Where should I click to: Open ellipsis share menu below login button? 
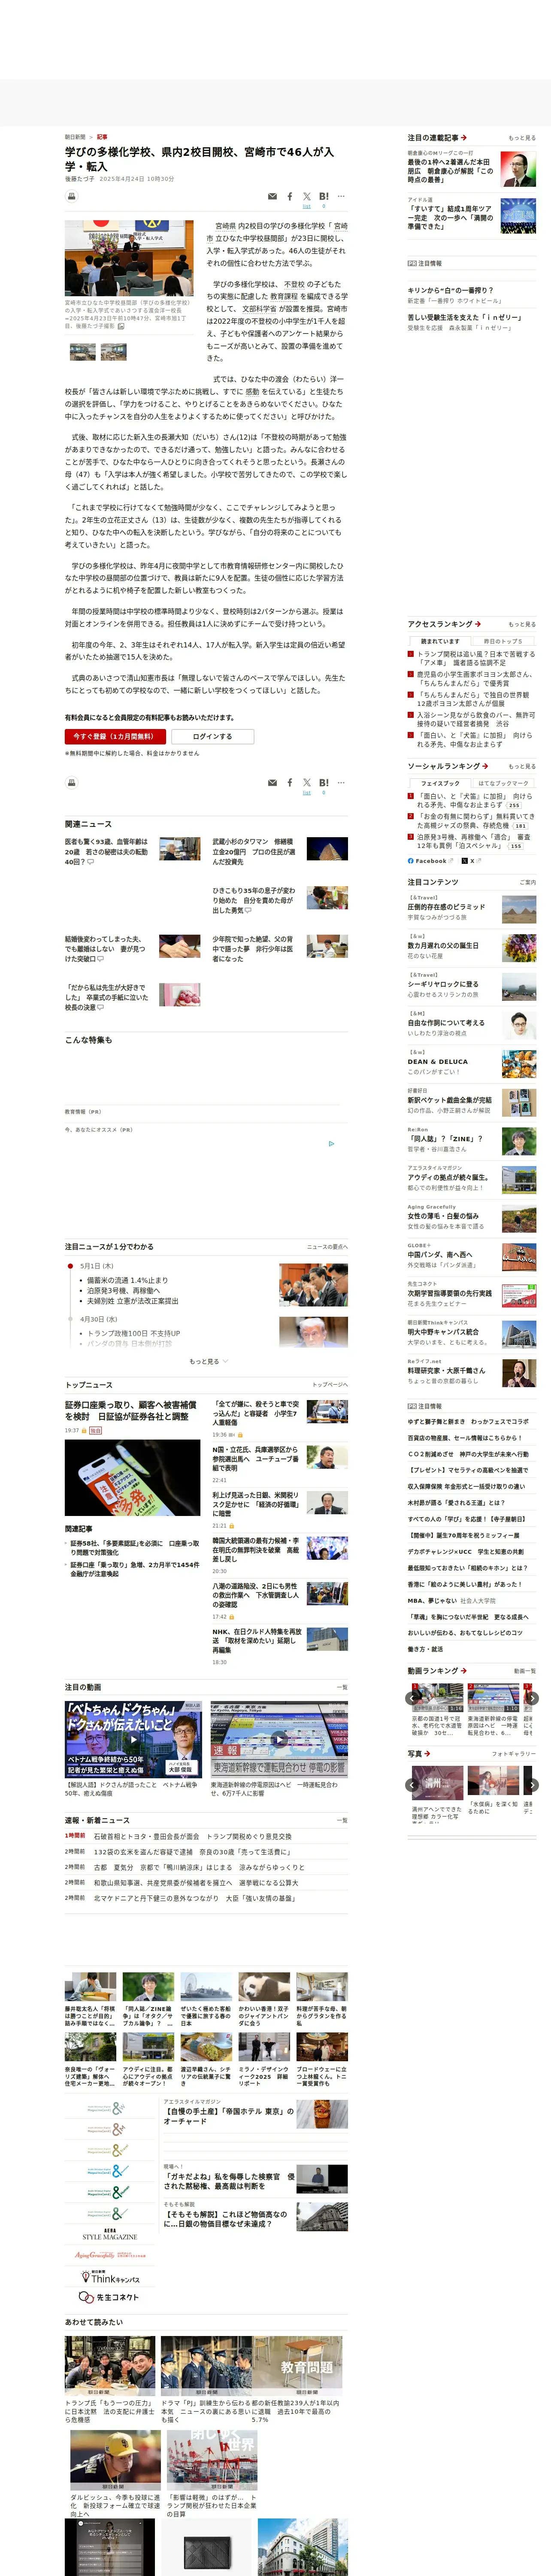341,783
